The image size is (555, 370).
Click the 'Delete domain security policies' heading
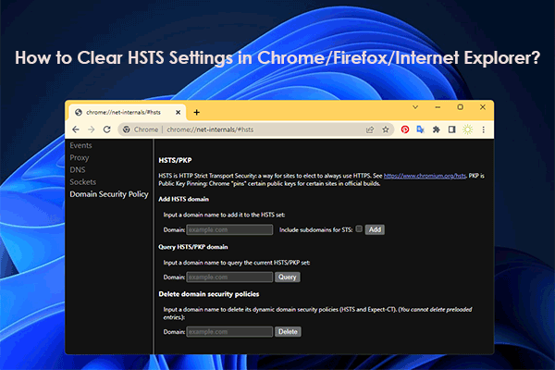(x=209, y=294)
